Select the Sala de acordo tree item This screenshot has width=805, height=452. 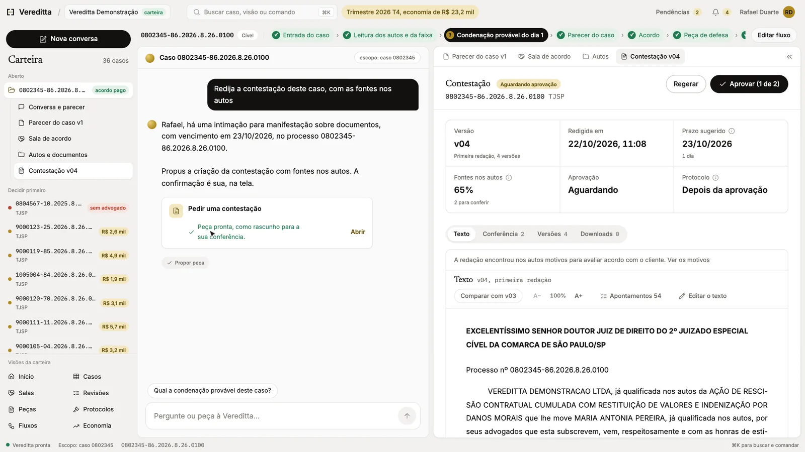74,139
